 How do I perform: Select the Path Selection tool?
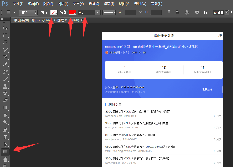(5, 144)
